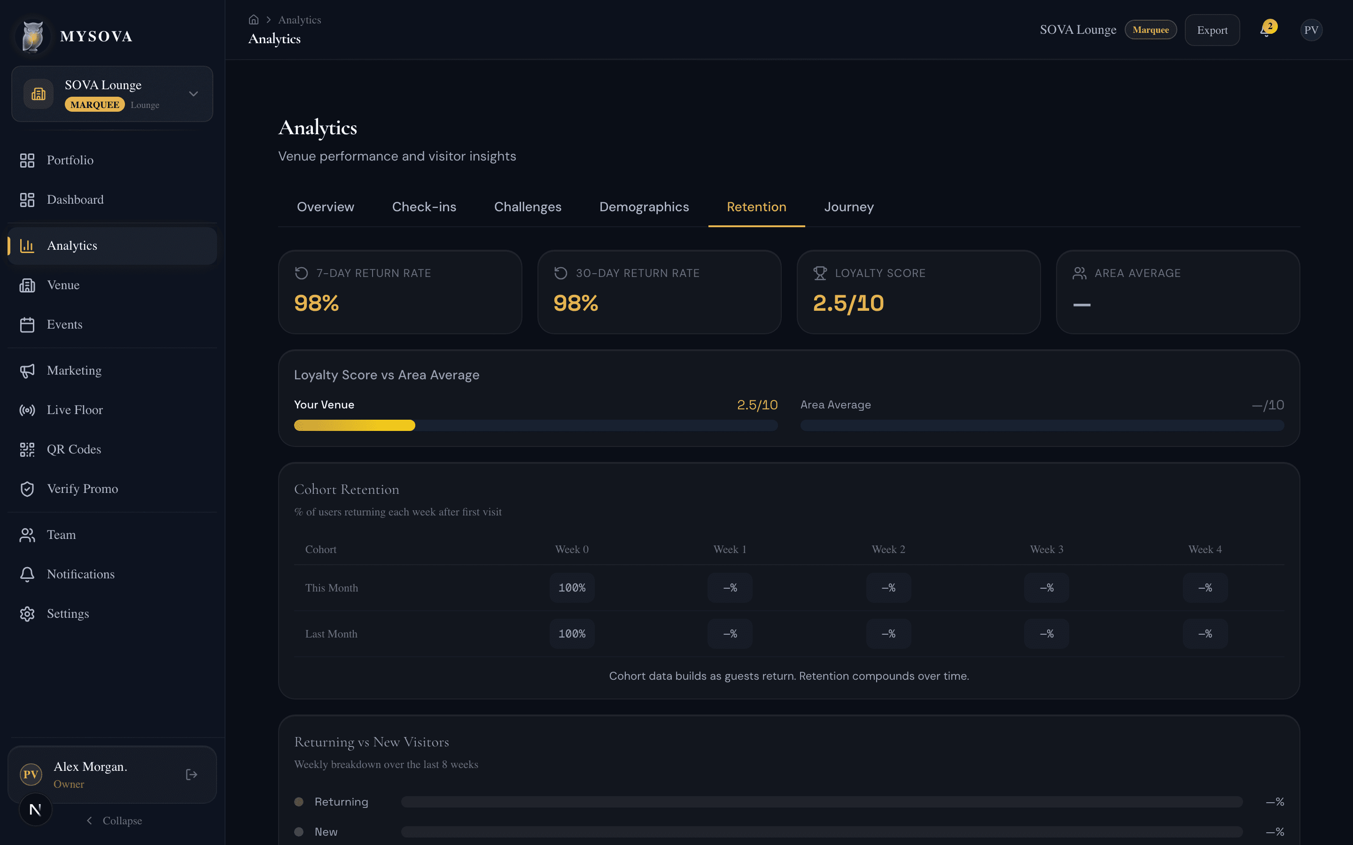The height and width of the screenshot is (845, 1353).
Task: Click the logout icon next to Alex Morgan
Action: click(191, 774)
